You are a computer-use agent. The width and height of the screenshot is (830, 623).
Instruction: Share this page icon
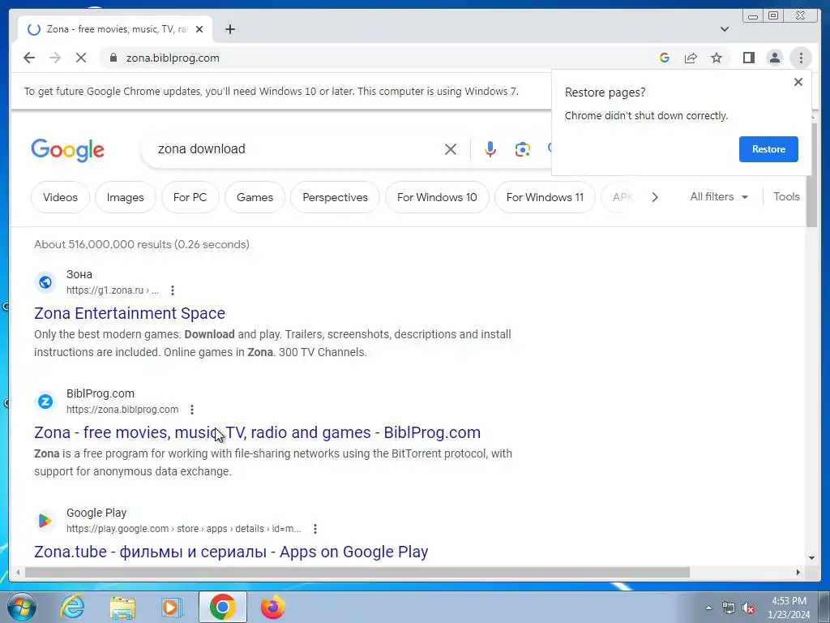691,58
